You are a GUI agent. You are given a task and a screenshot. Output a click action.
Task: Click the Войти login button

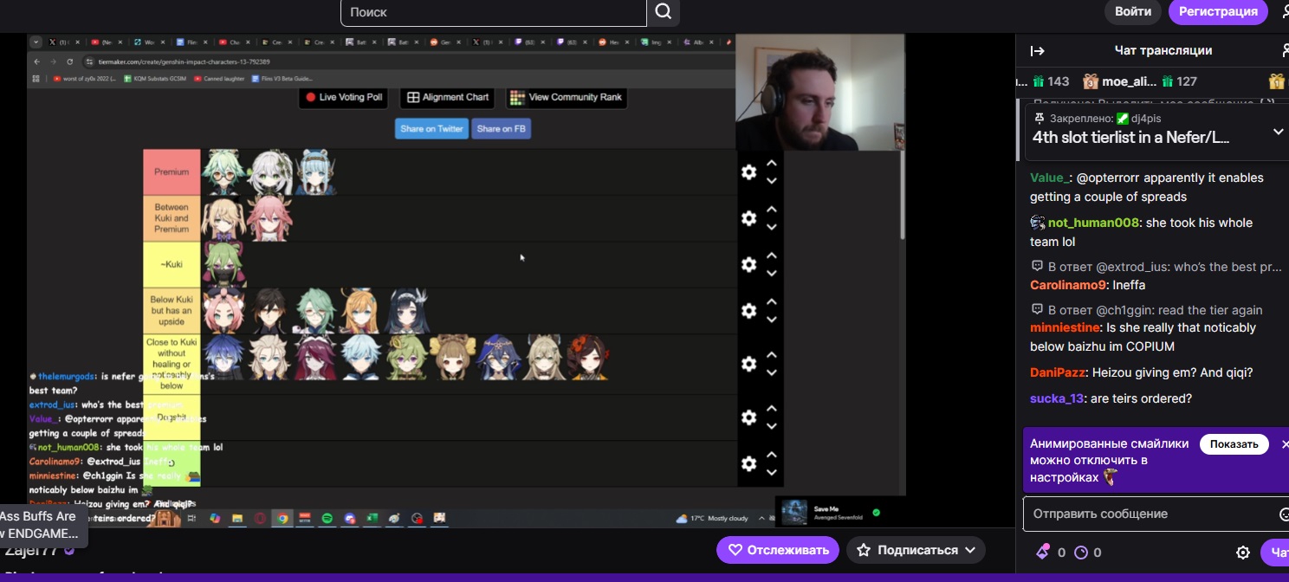click(x=1133, y=12)
